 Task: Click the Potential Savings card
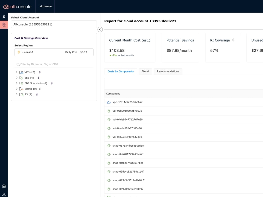click(180, 48)
